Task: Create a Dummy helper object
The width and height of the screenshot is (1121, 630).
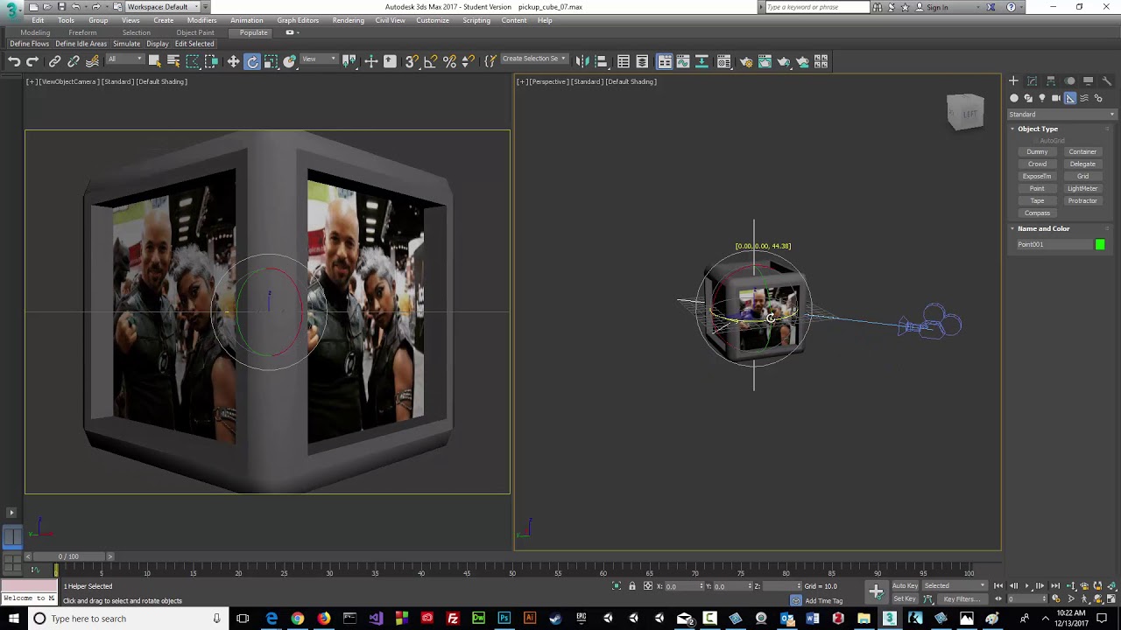Action: [x=1037, y=151]
